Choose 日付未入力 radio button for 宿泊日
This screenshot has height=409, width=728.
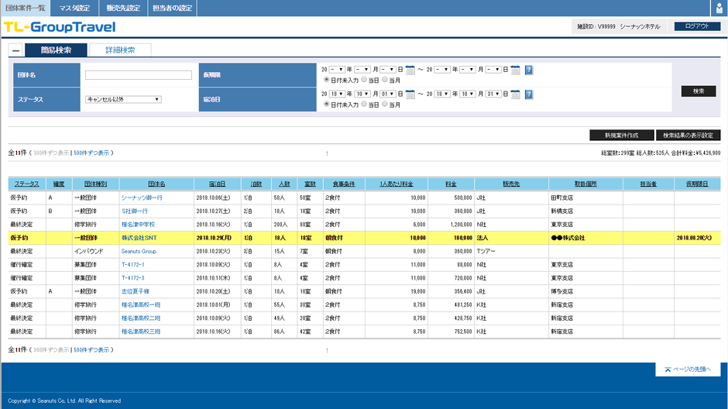326,104
